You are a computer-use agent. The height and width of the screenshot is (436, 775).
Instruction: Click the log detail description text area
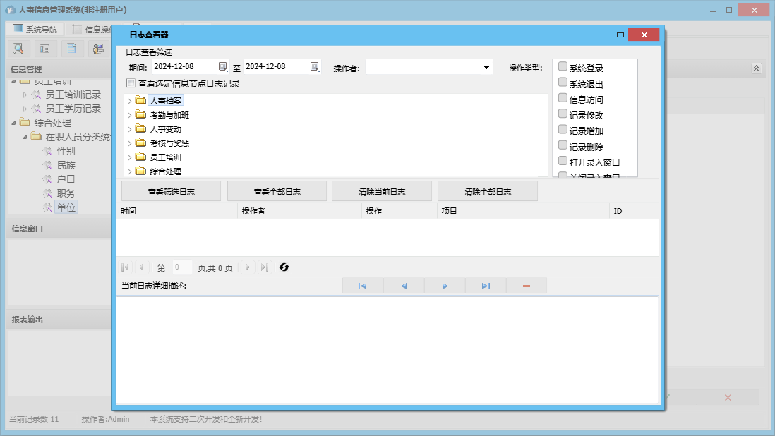pos(387,350)
